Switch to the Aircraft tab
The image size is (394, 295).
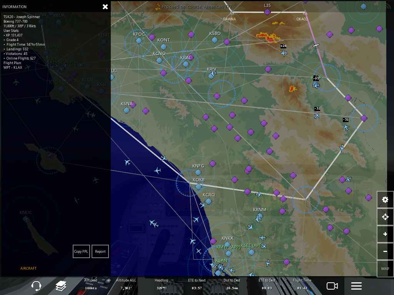click(28, 268)
